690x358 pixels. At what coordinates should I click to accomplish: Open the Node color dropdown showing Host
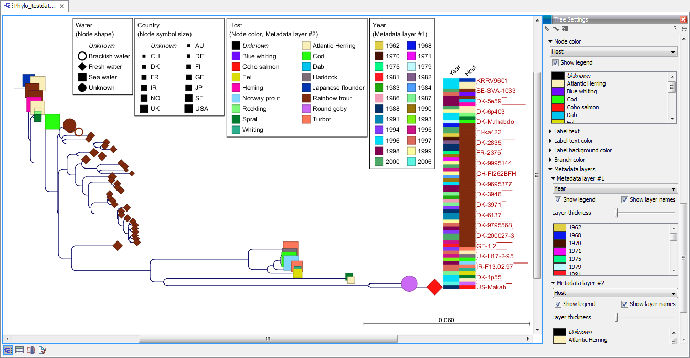[x=613, y=51]
